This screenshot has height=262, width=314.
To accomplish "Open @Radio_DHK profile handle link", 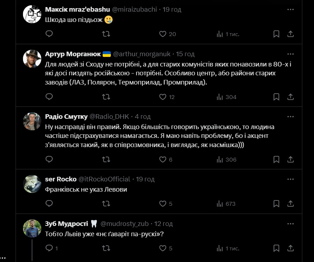I will point(110,117).
